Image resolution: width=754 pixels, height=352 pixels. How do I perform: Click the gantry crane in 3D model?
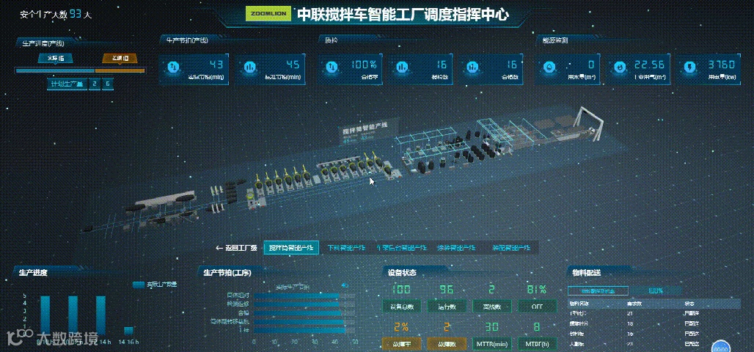590,124
